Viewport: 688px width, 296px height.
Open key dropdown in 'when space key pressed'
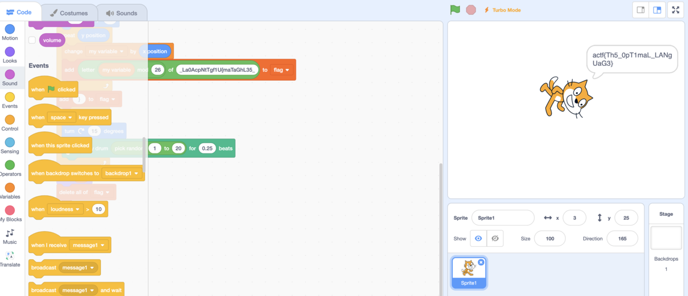(62, 117)
